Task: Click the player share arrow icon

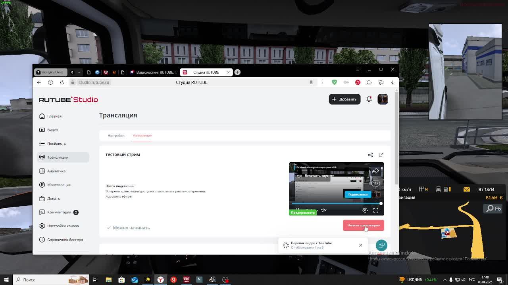Action: point(375,171)
